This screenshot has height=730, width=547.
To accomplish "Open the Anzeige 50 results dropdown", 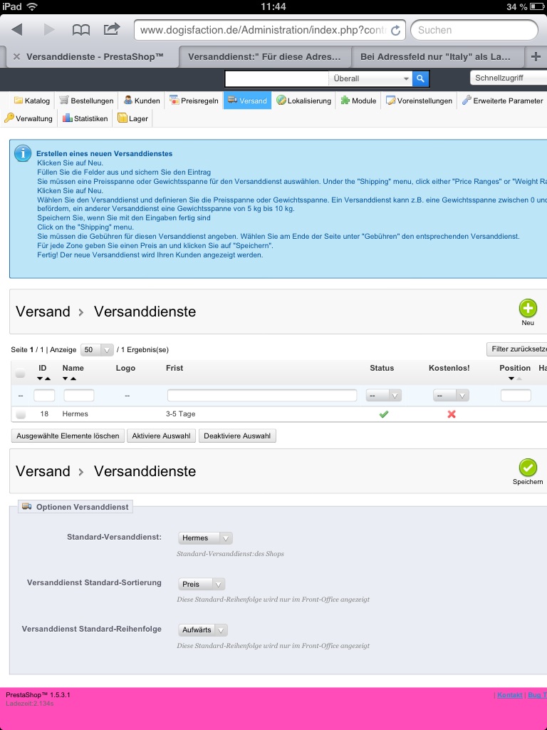I will coord(97,349).
